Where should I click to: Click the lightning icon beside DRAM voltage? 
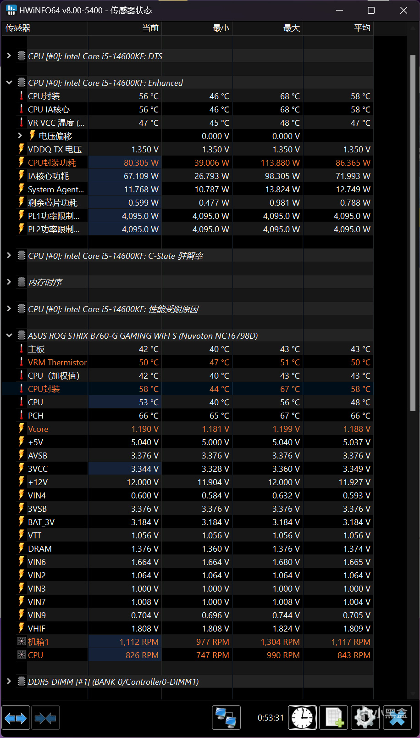pyautogui.click(x=21, y=548)
